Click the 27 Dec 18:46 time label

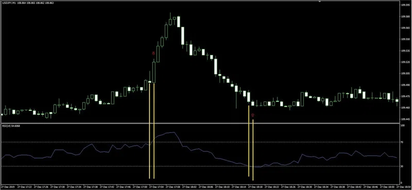click(x=370, y=187)
